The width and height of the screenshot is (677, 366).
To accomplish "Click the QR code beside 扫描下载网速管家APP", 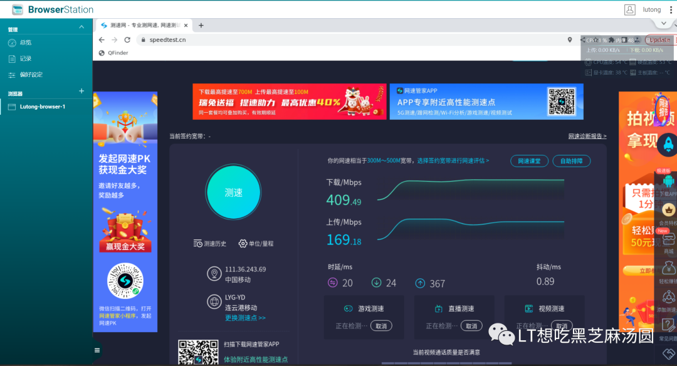I will 198,352.
